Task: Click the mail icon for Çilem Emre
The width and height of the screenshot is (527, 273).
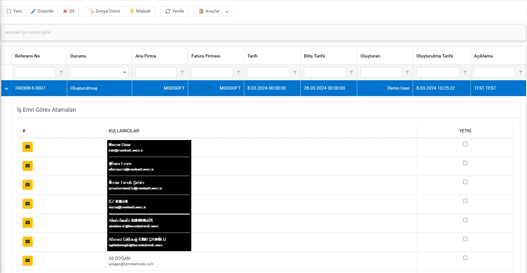Action: tap(28, 166)
